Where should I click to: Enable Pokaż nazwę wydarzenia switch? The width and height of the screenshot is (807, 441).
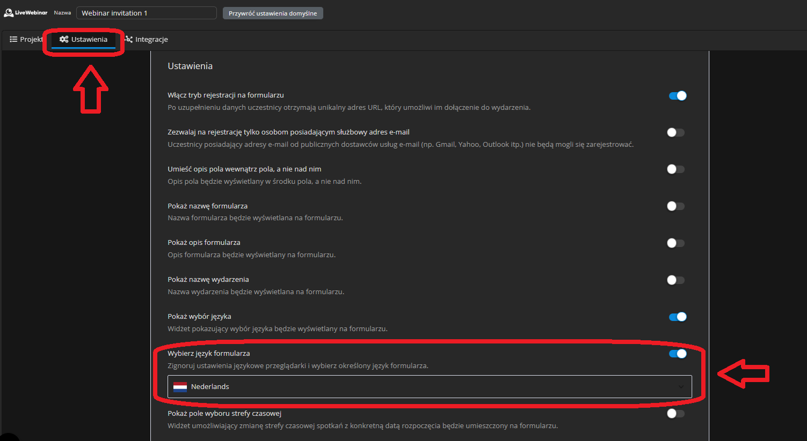point(675,280)
